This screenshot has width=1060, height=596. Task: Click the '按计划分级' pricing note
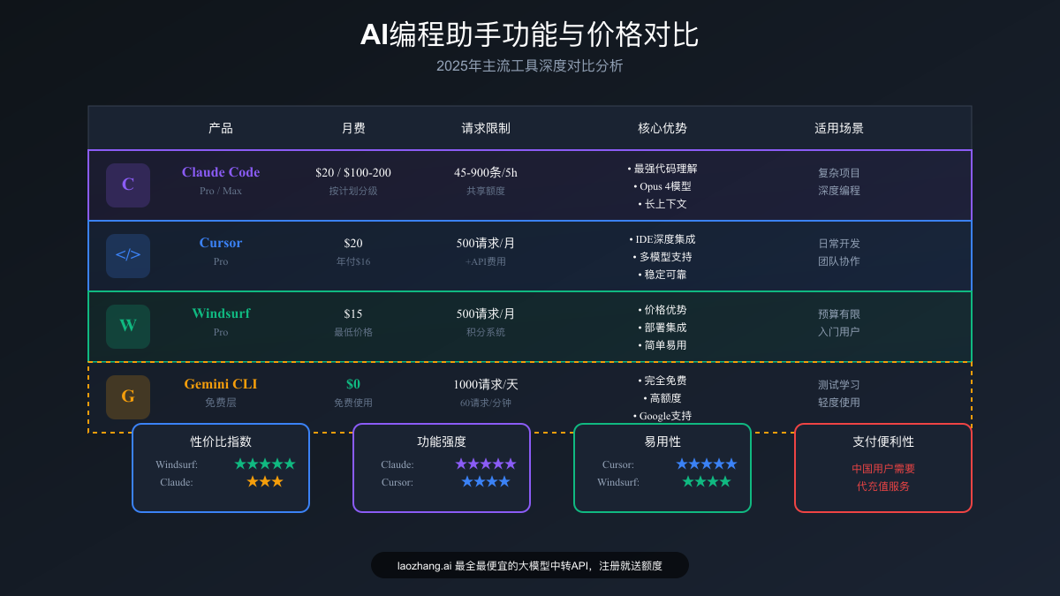point(353,191)
